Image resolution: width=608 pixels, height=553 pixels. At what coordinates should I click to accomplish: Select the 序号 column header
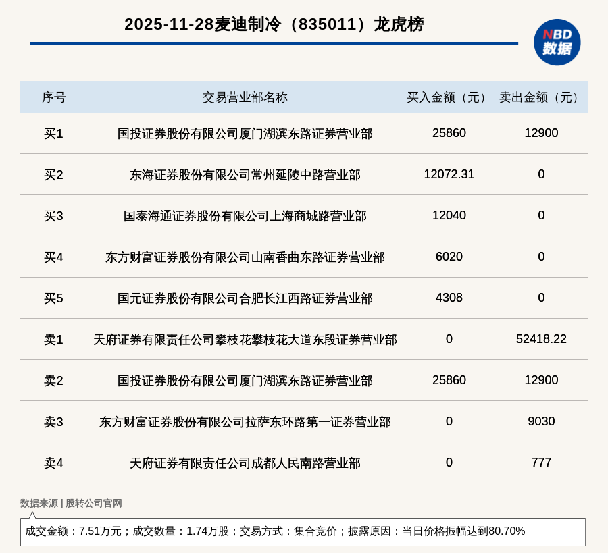coord(53,97)
